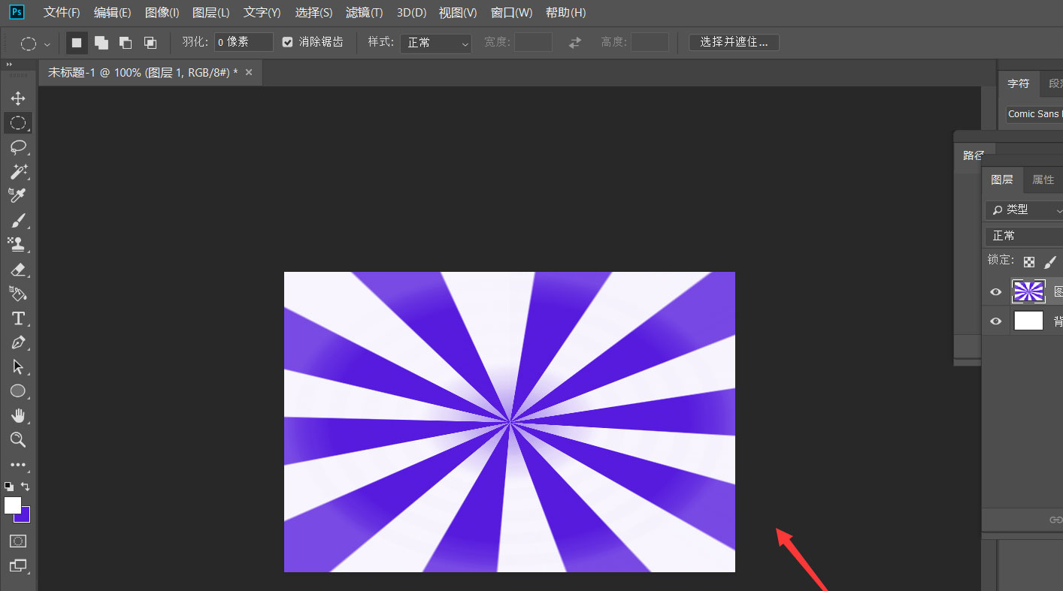The image size is (1063, 591).
Task: Select the Move tool
Action: [x=18, y=98]
